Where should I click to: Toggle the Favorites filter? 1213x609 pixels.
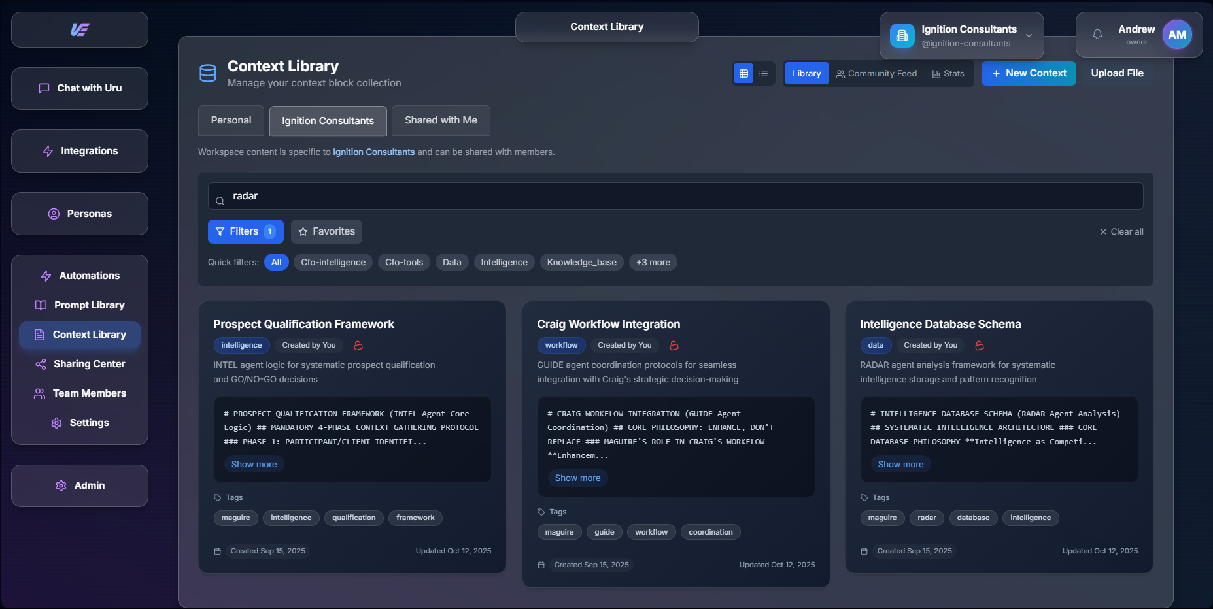tap(326, 231)
